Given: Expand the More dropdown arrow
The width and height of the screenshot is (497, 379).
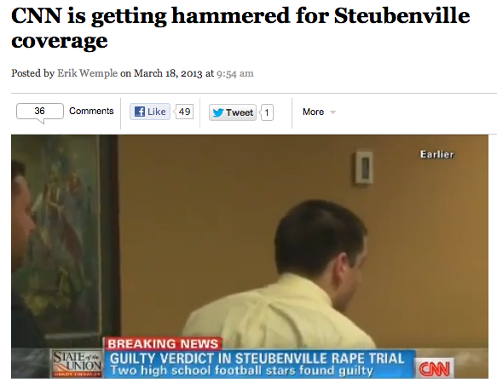Looking at the screenshot, I should click(x=332, y=112).
